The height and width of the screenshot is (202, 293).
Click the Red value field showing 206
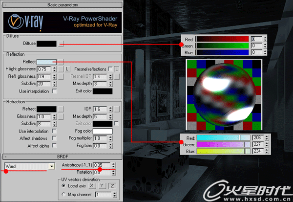pyautogui.click(x=258, y=138)
